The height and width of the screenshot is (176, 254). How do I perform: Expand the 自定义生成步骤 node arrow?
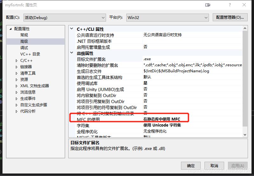point(17,105)
